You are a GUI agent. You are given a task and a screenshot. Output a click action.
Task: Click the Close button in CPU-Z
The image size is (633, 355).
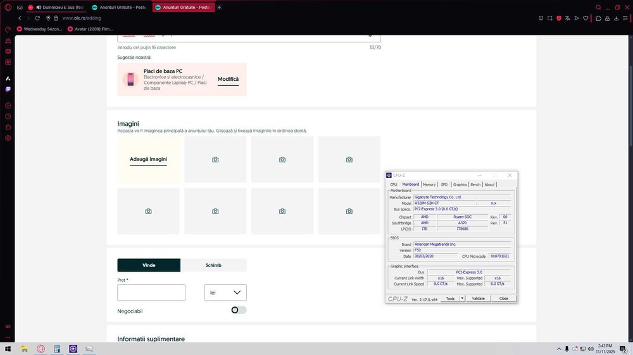(x=503, y=299)
